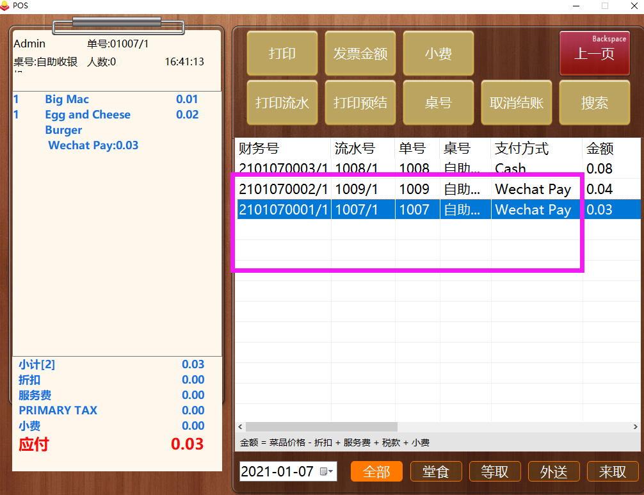This screenshot has width=644, height=495.
Task: Click the horizontal scrollbar thumb
Action: pos(321,427)
